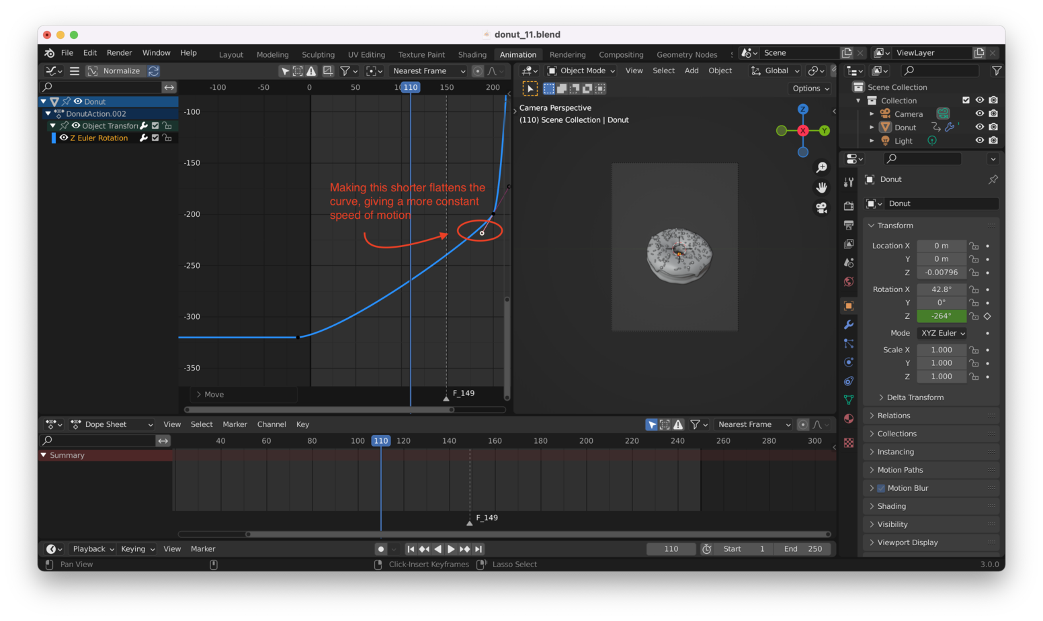This screenshot has width=1043, height=621.
Task: Switch to the Shading workspace tab
Action: pos(472,54)
